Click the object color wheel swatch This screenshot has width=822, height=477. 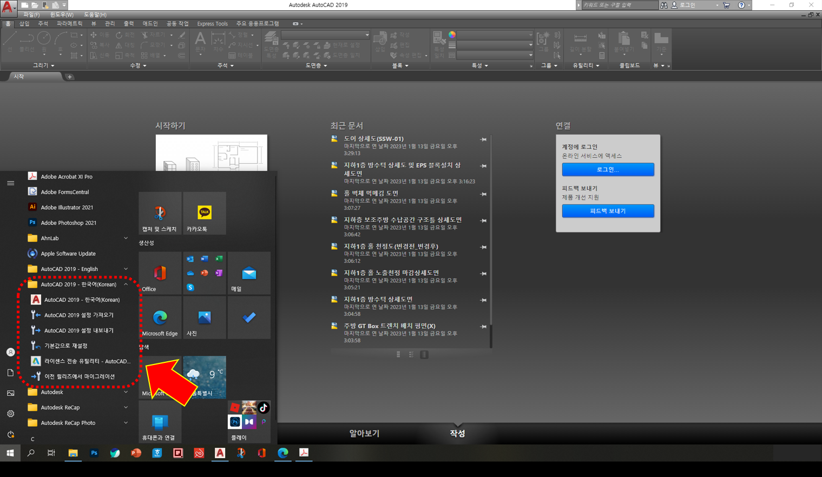(452, 35)
